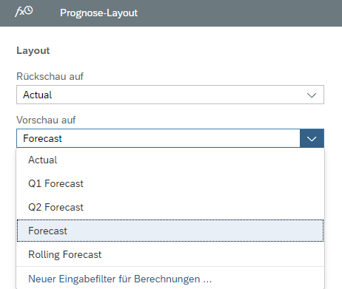Screen dimensions: 342x289
Task: Click the Prognose-Layout panel title
Action: point(98,13)
